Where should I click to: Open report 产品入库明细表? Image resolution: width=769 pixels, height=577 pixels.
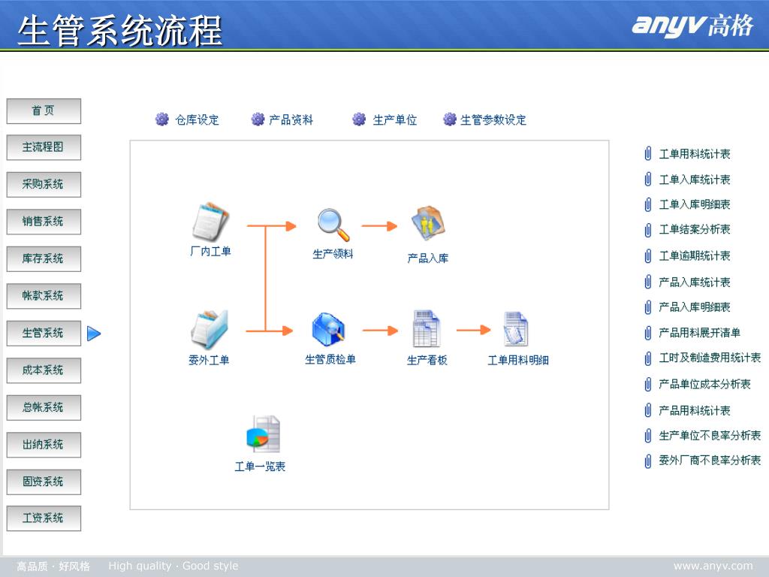695,307
